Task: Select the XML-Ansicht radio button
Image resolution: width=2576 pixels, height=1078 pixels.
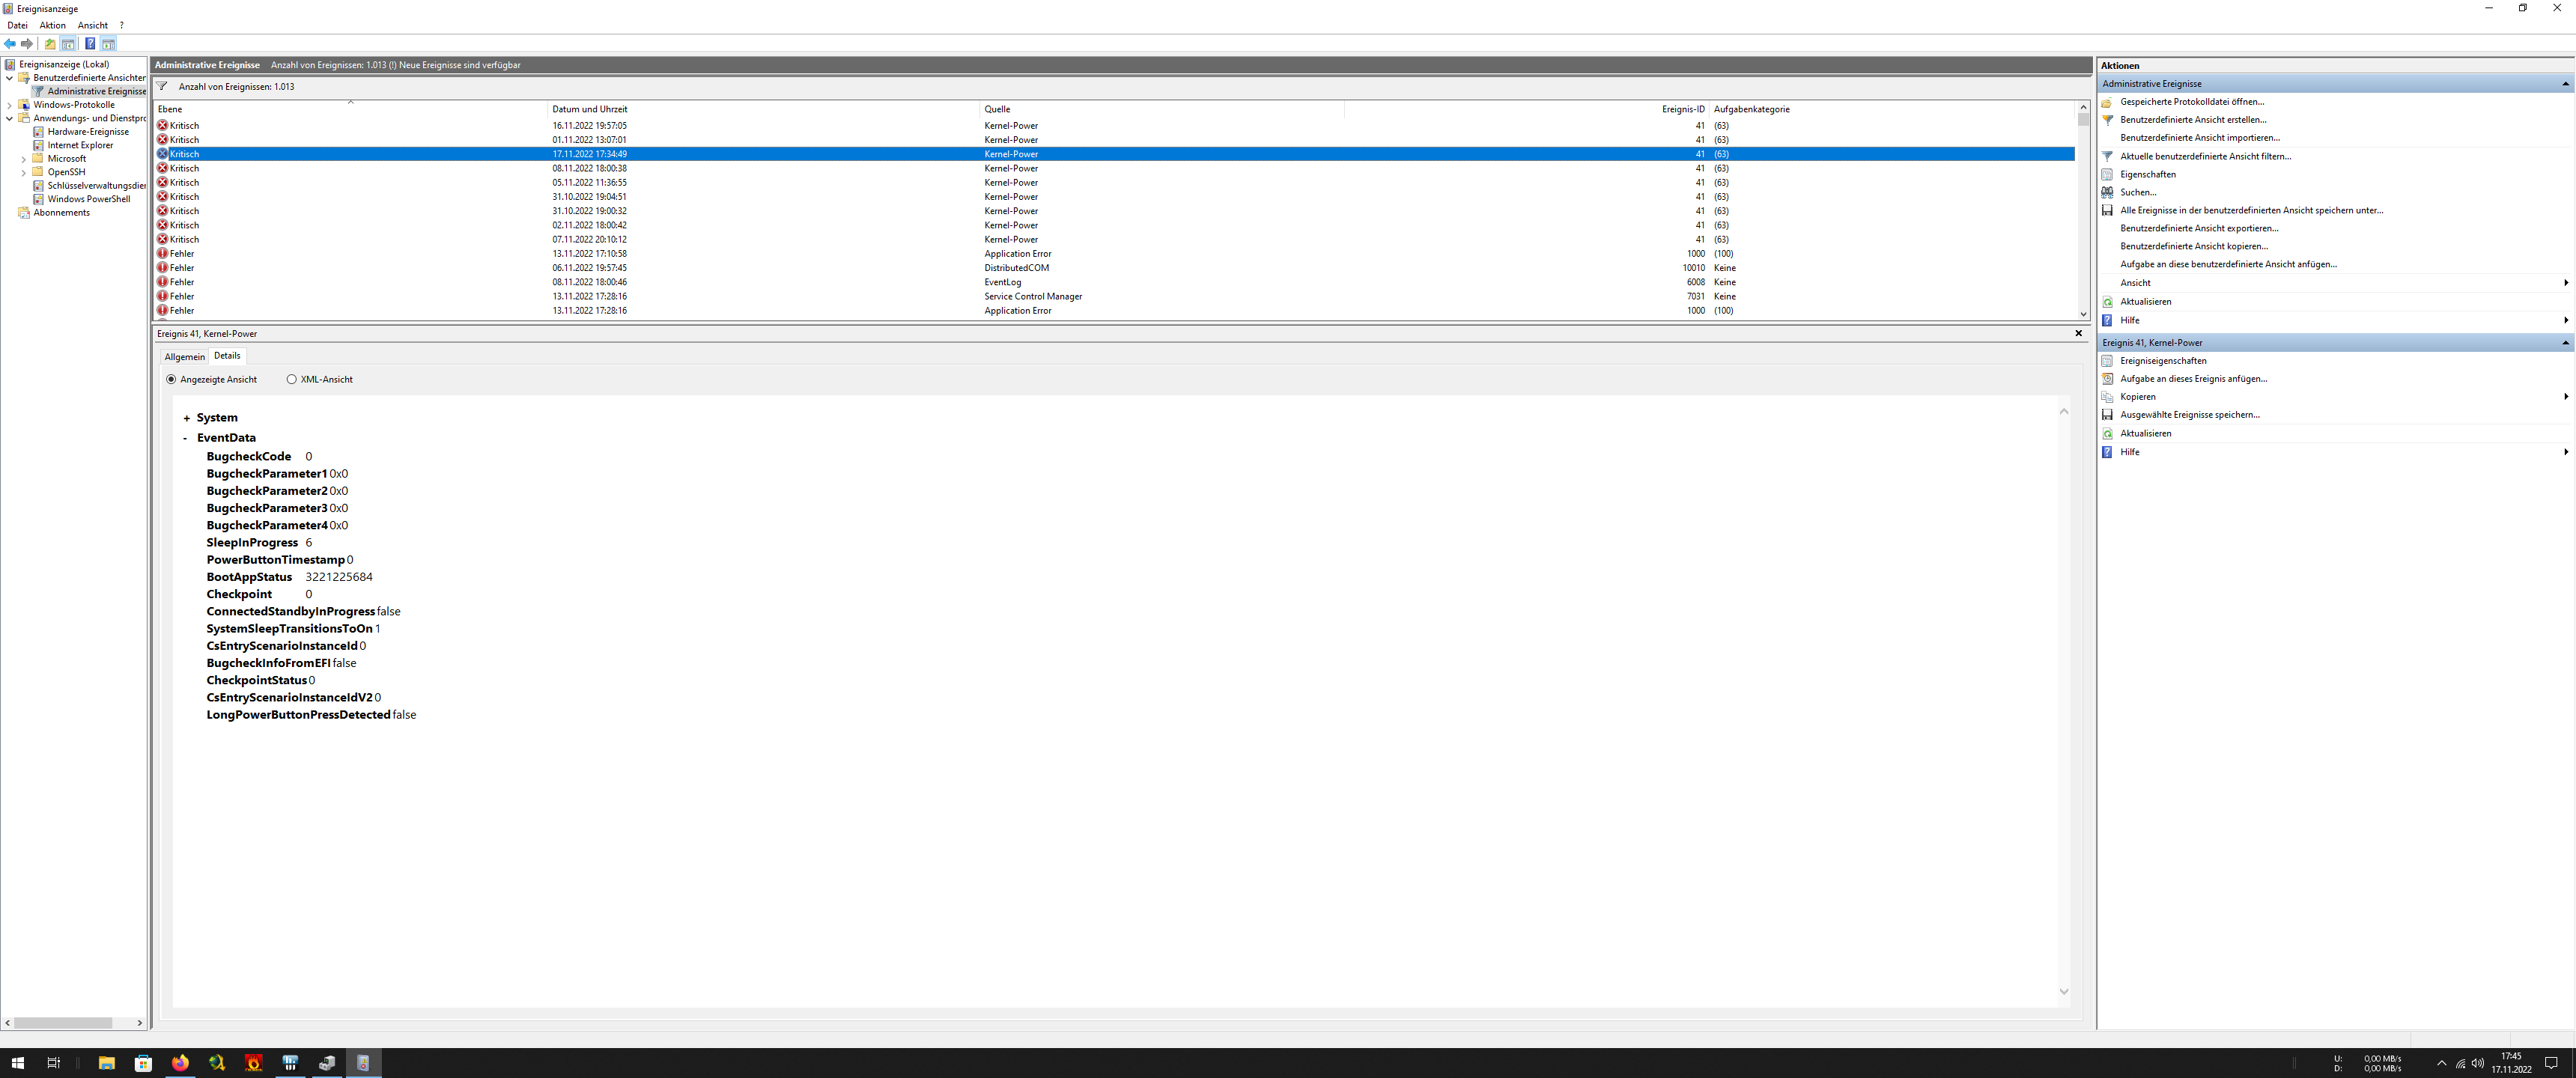Action: click(292, 380)
